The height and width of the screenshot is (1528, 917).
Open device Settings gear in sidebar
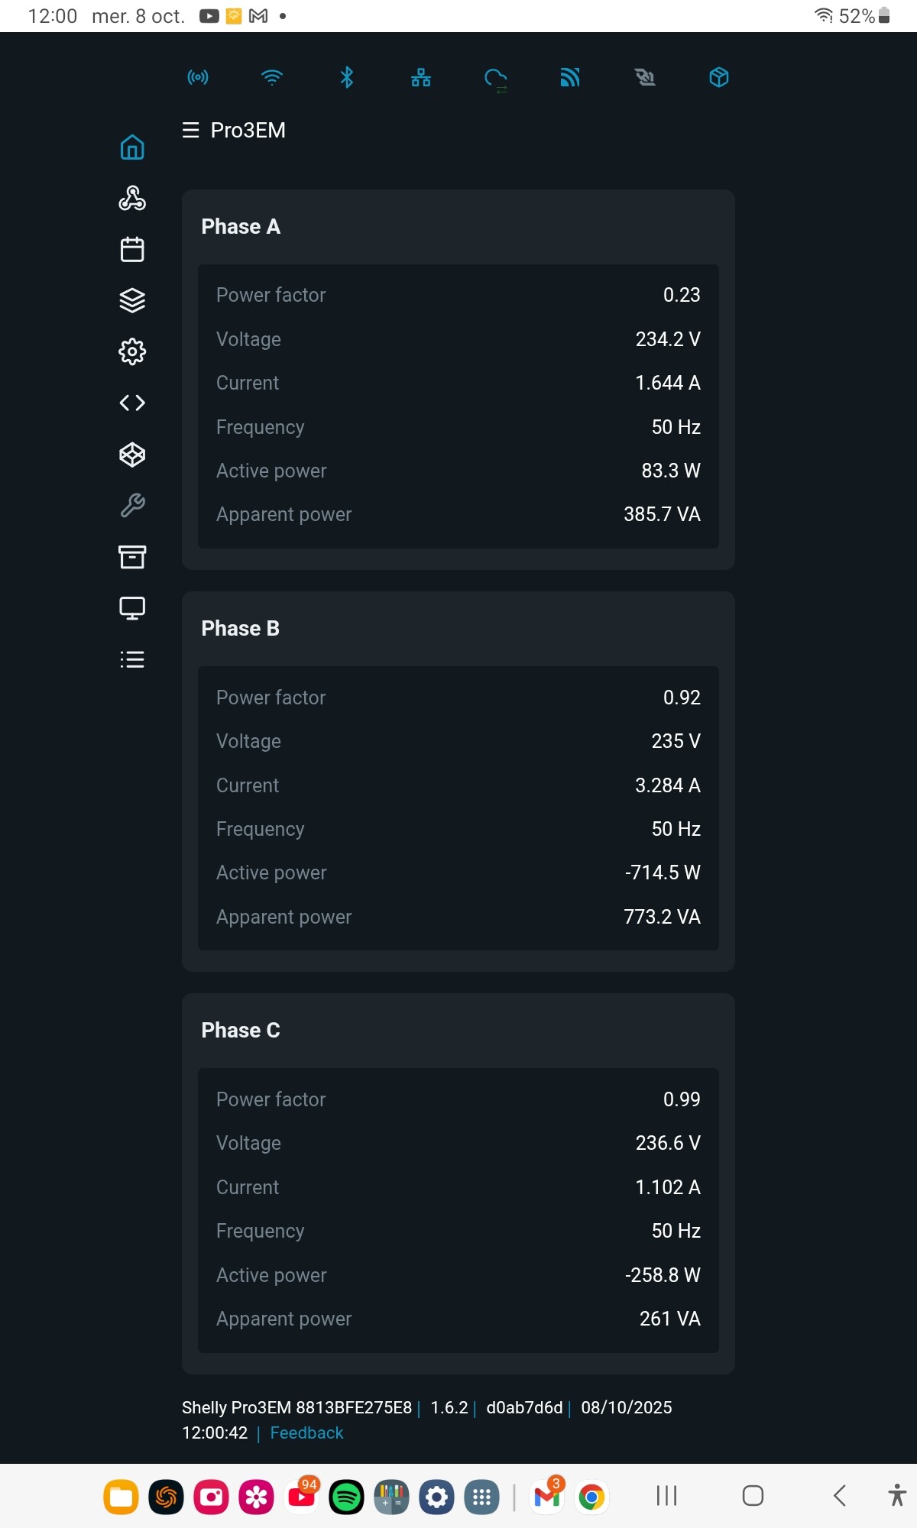click(x=132, y=351)
